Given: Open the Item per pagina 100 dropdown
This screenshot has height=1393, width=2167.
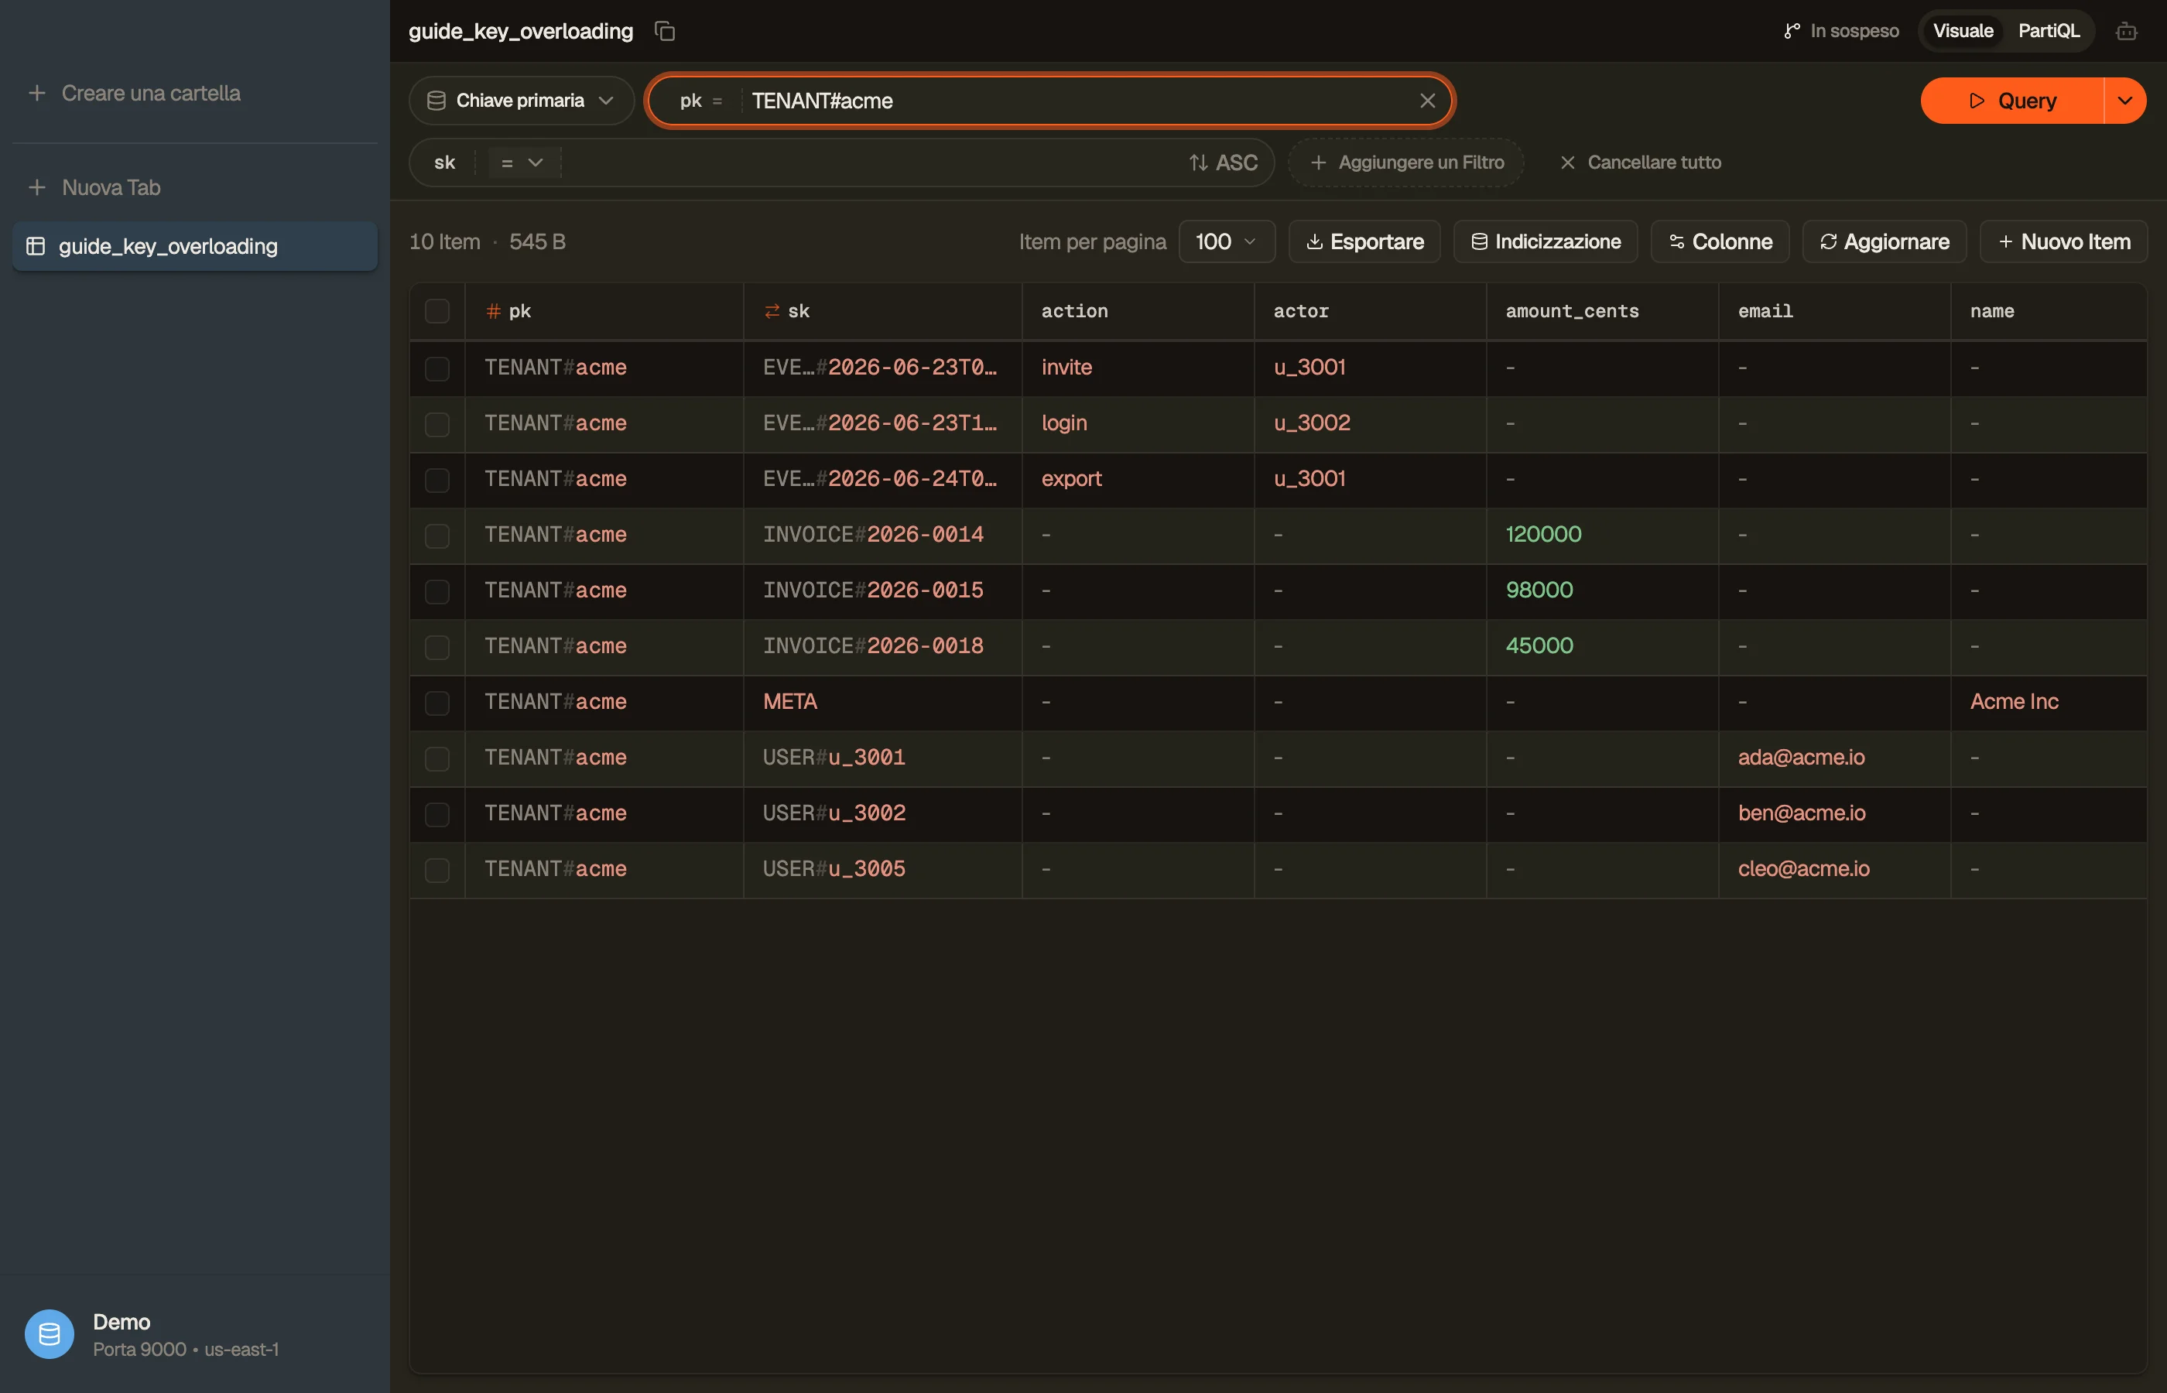Looking at the screenshot, I should pyautogui.click(x=1227, y=241).
